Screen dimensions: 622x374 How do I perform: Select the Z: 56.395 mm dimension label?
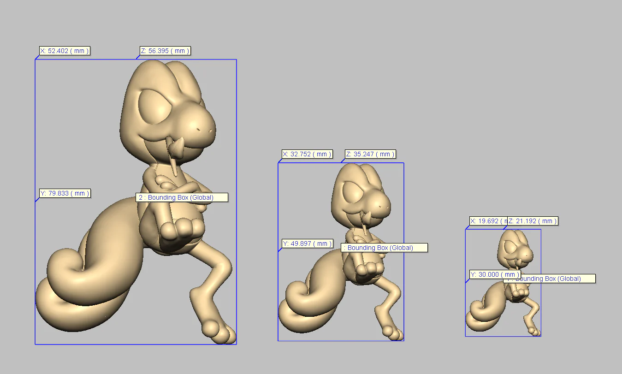(165, 51)
